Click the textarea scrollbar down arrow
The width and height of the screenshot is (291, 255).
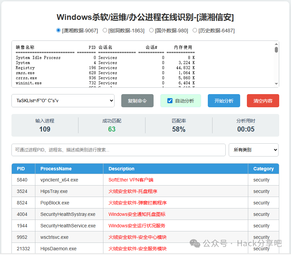(x=276, y=84)
